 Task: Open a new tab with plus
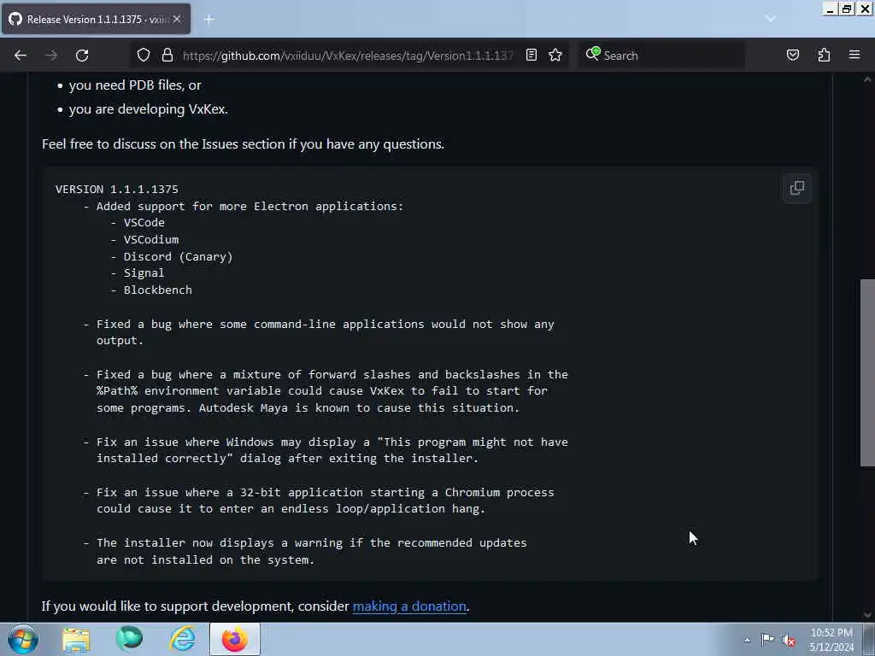click(208, 20)
